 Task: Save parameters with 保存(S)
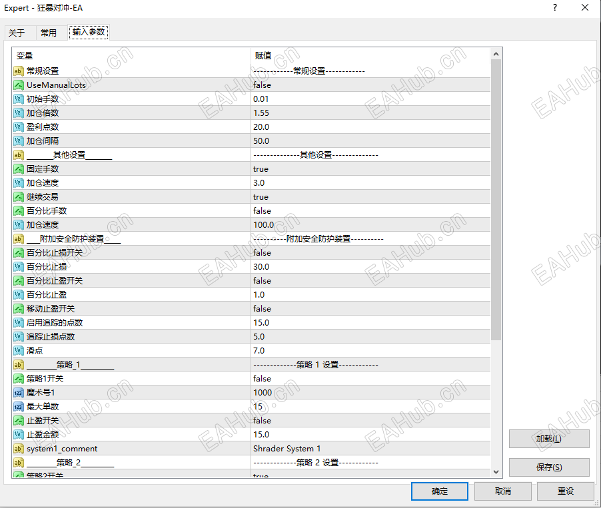[549, 467]
